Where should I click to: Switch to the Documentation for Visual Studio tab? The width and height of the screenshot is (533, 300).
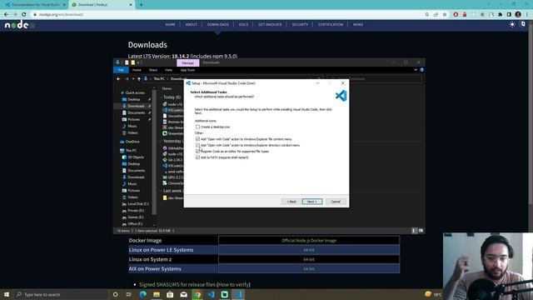pyautogui.click(x=35, y=5)
